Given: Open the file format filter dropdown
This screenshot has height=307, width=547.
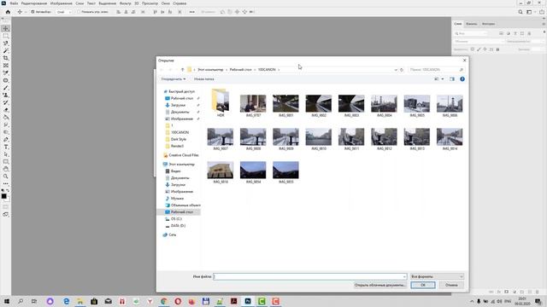Looking at the screenshot, I should point(437,276).
